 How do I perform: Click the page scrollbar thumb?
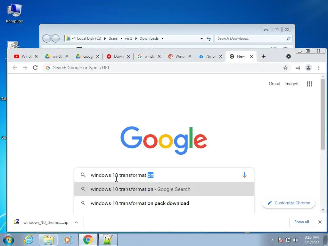pos(323,114)
